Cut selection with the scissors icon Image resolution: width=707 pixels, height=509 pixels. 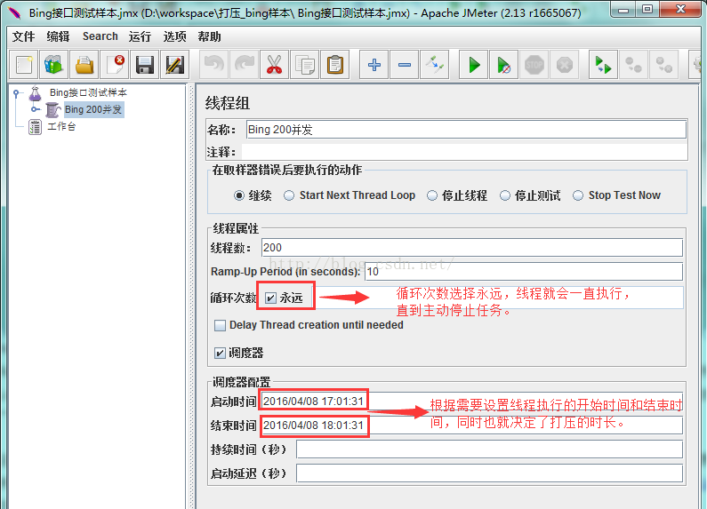pos(274,65)
